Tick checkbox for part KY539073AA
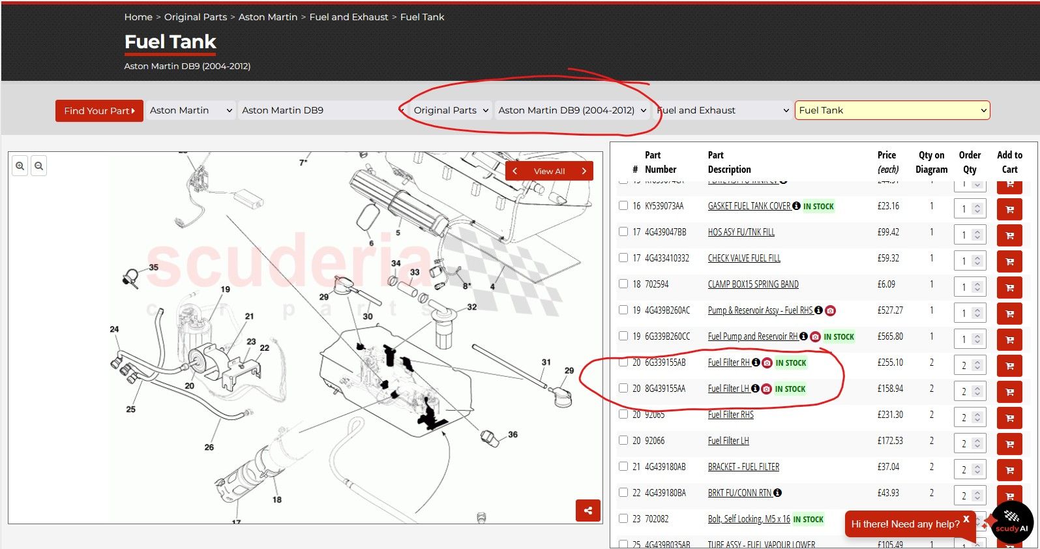 click(x=623, y=205)
